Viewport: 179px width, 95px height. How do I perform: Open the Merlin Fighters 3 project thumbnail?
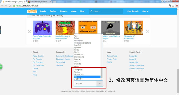pyautogui.click(x=65, y=28)
